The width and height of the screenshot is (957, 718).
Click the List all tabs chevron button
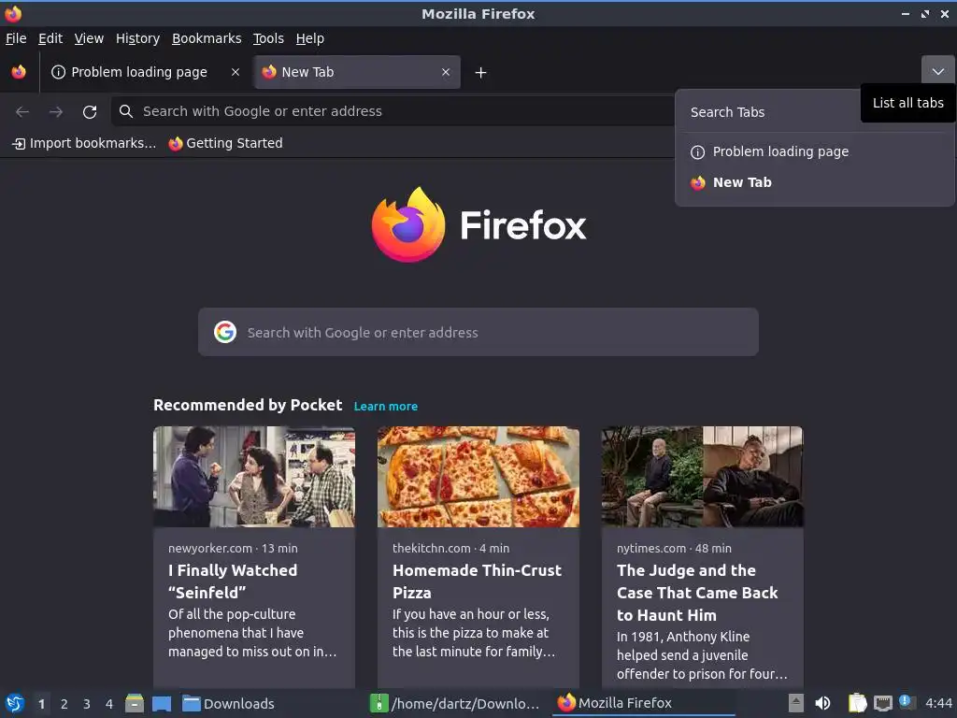coord(938,71)
